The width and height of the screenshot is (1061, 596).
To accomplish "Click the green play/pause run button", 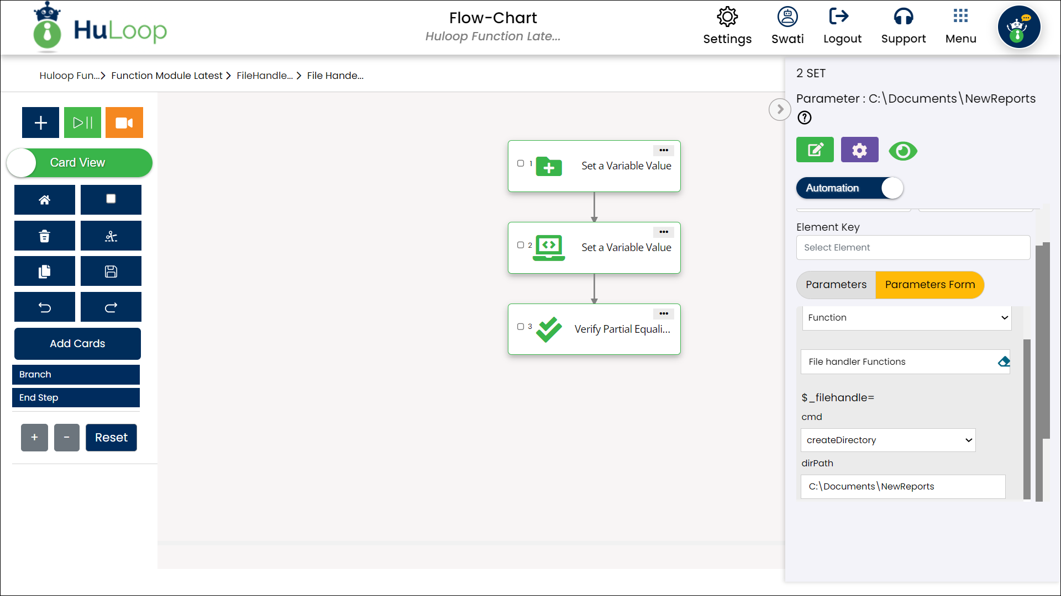I will pyautogui.click(x=82, y=123).
